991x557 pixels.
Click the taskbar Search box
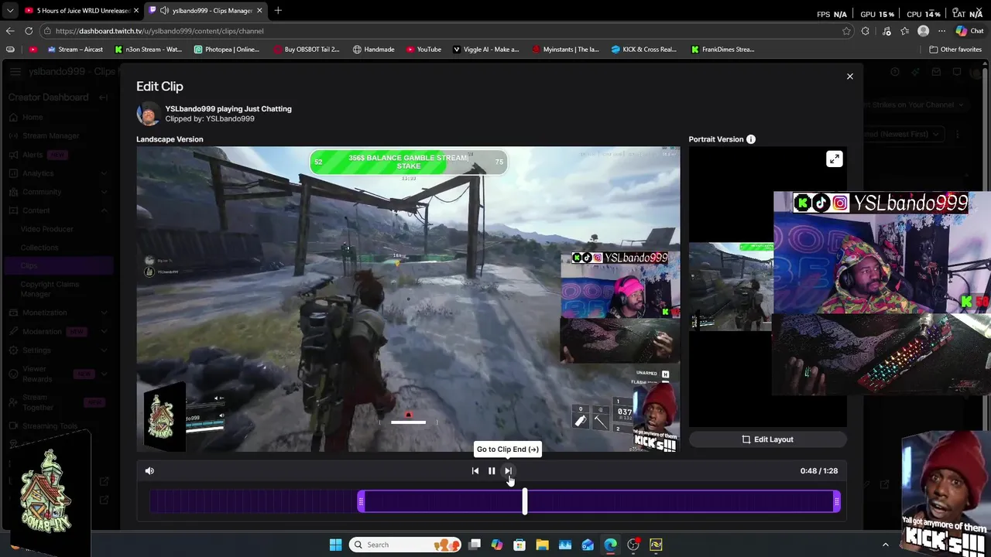click(405, 545)
